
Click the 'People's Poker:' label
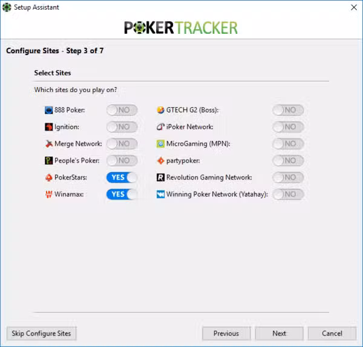tap(77, 161)
